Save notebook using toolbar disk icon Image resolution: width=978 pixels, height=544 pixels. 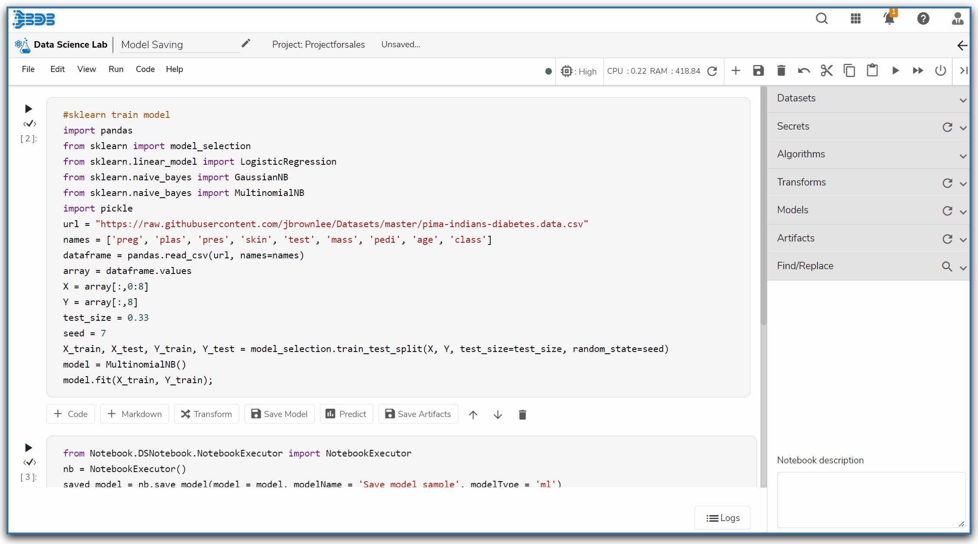[x=758, y=71]
